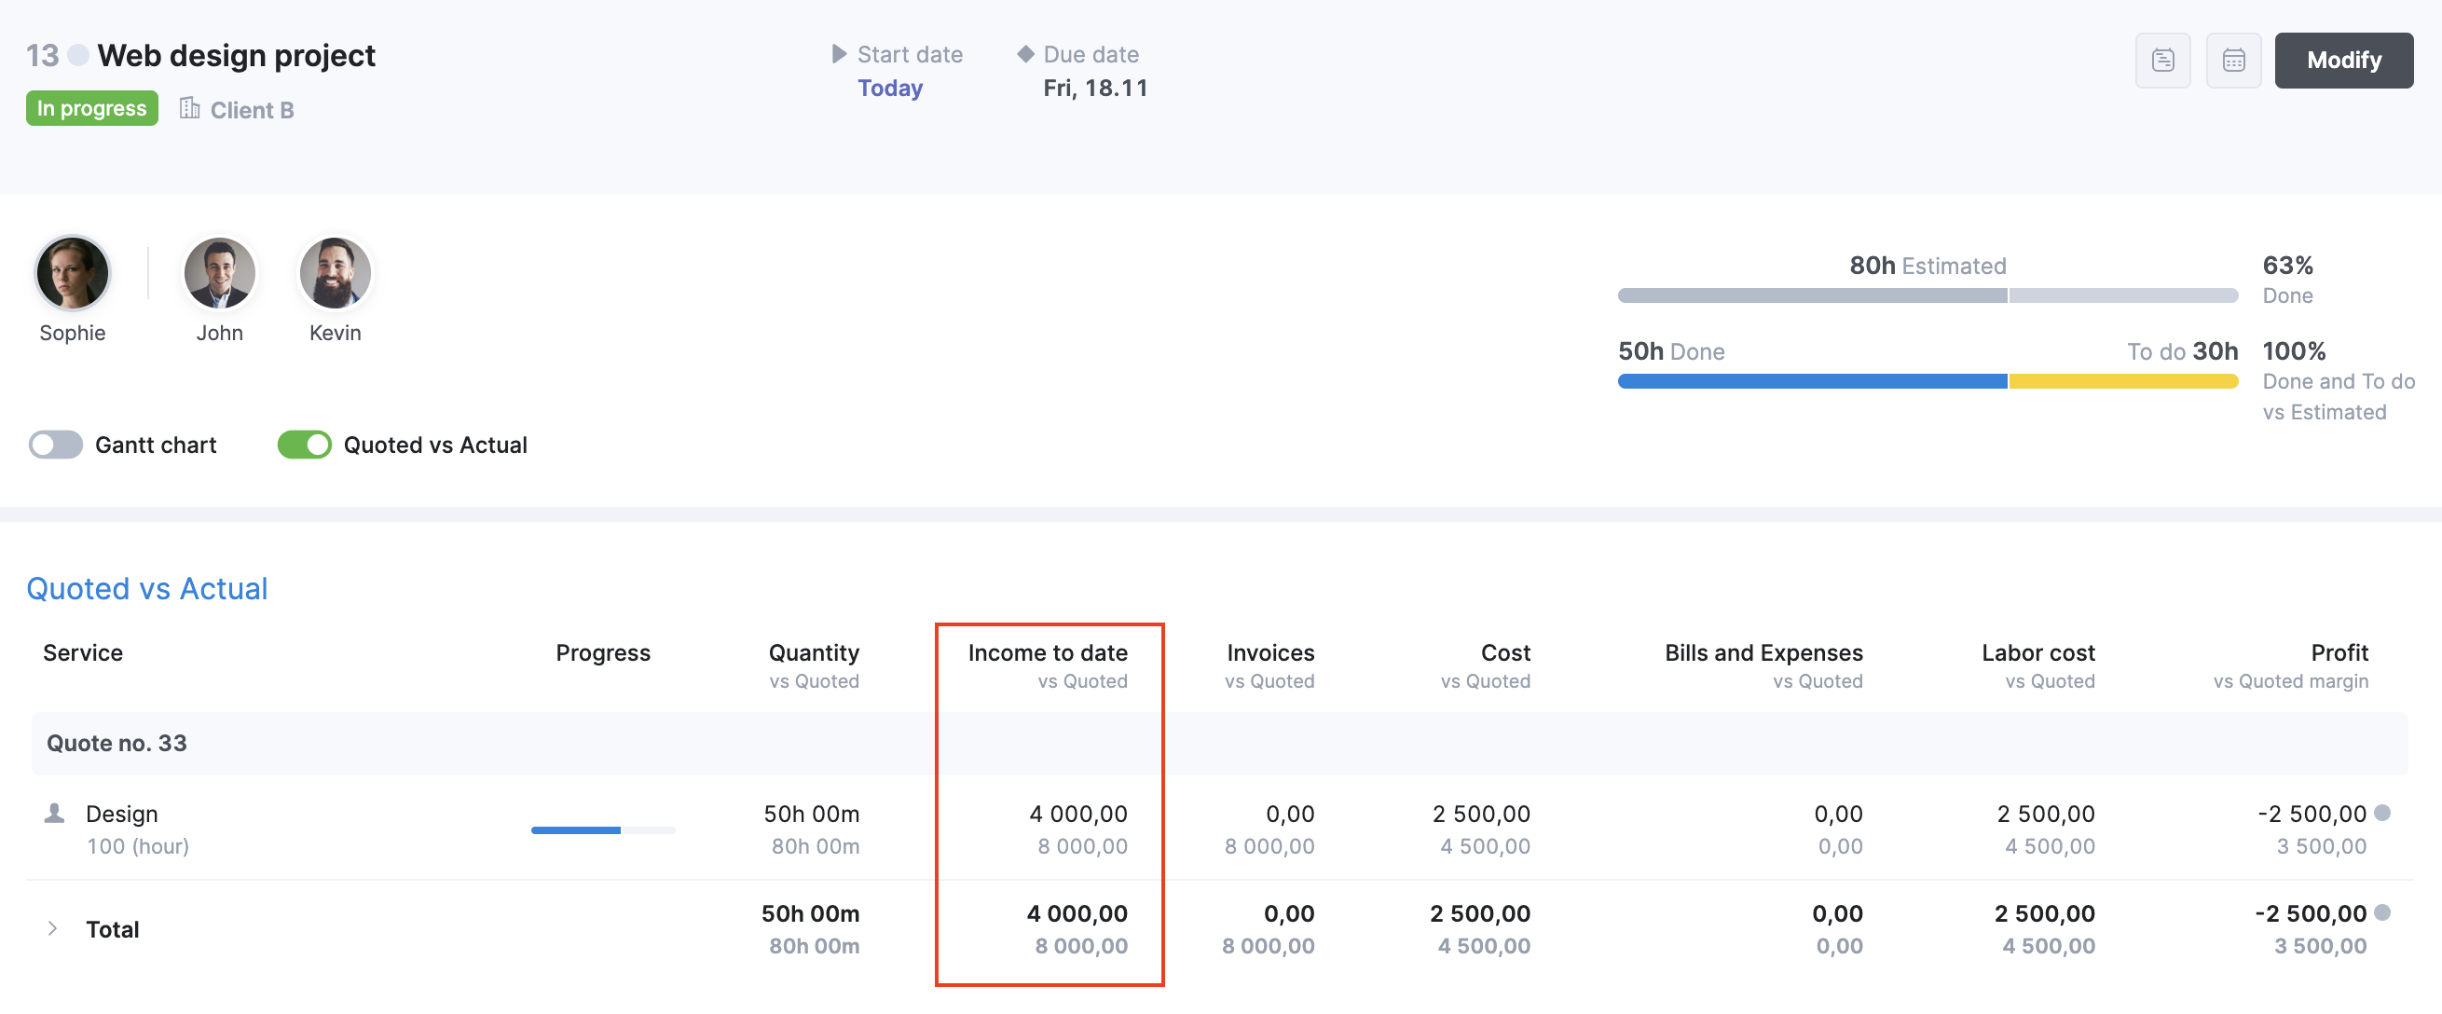Click the Due date diamond icon
Viewport: 2442px width, 1014px height.
[x=1025, y=54]
